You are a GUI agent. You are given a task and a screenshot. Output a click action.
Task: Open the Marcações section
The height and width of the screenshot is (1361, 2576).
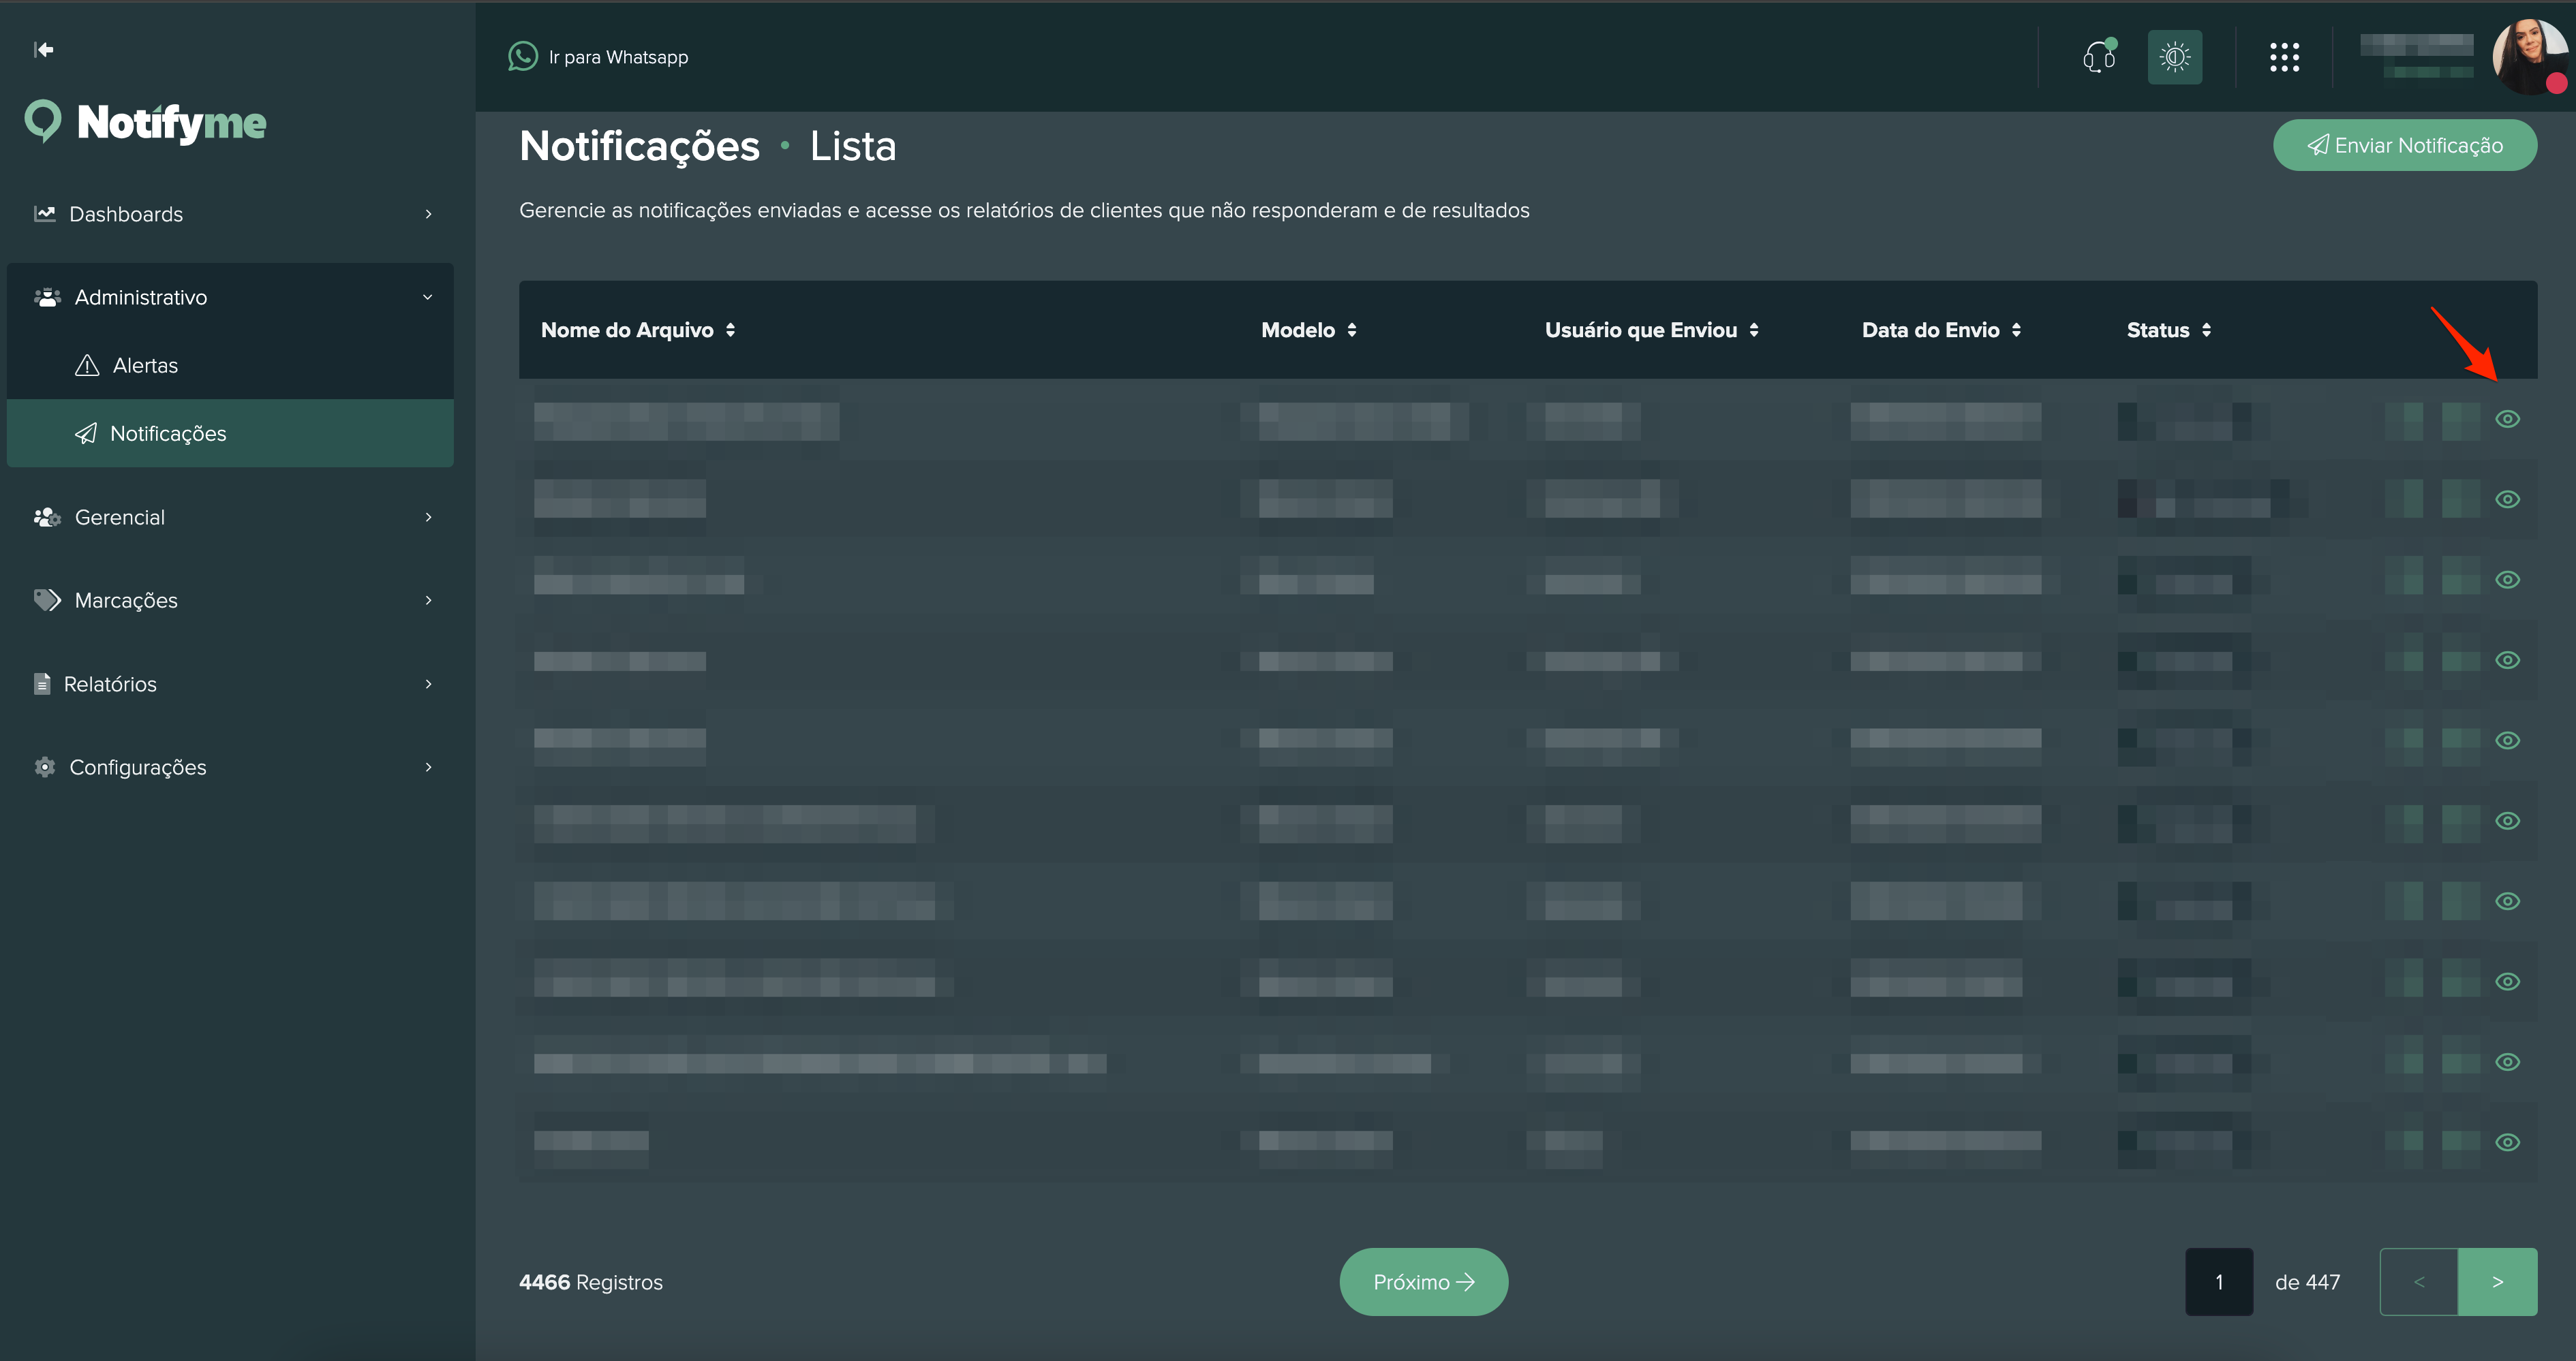point(125,599)
